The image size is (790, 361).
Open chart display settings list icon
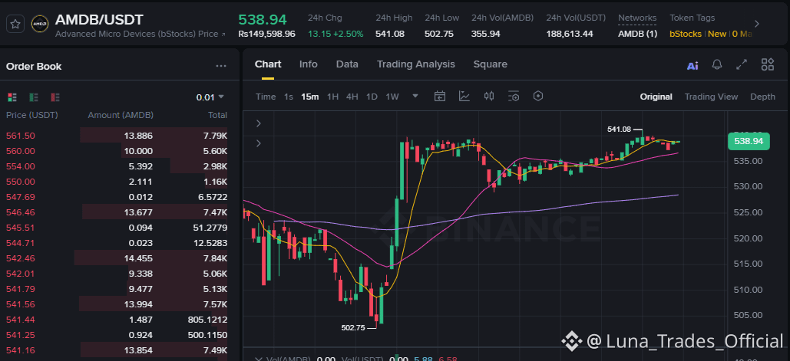(x=514, y=96)
